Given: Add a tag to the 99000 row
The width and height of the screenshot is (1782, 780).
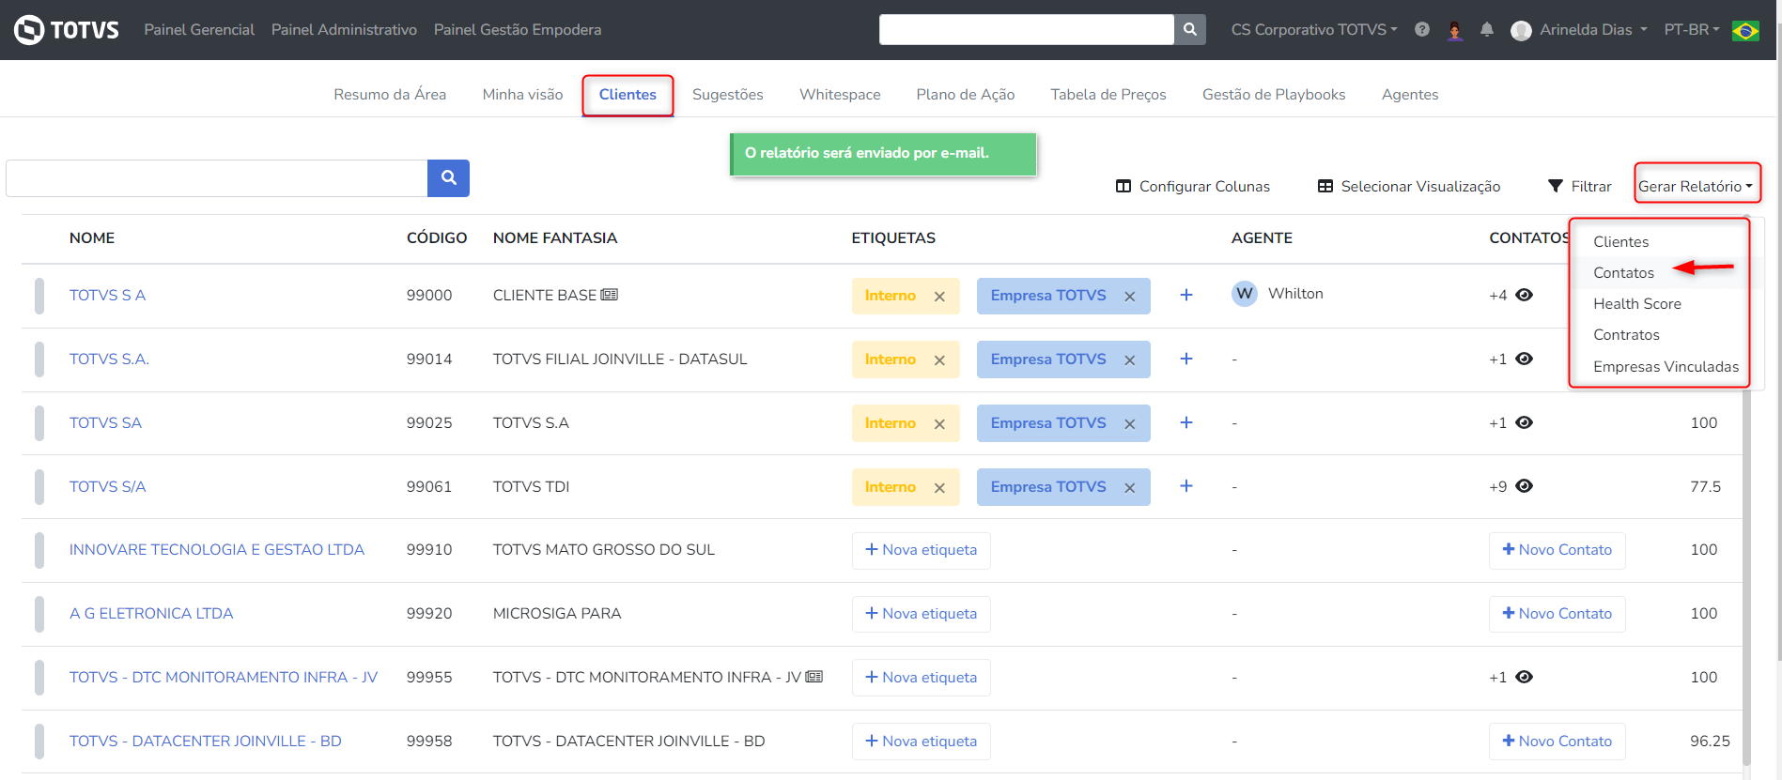Looking at the screenshot, I should tap(1186, 295).
